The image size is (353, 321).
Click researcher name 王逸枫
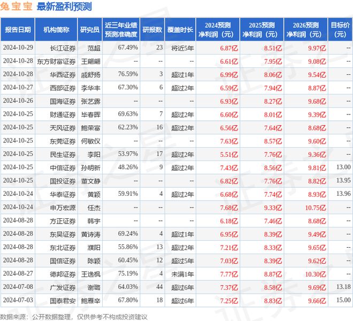point(90,274)
